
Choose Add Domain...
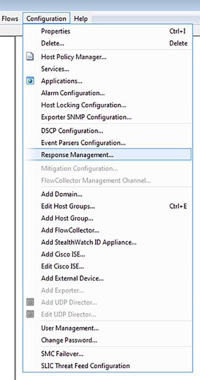point(108,194)
